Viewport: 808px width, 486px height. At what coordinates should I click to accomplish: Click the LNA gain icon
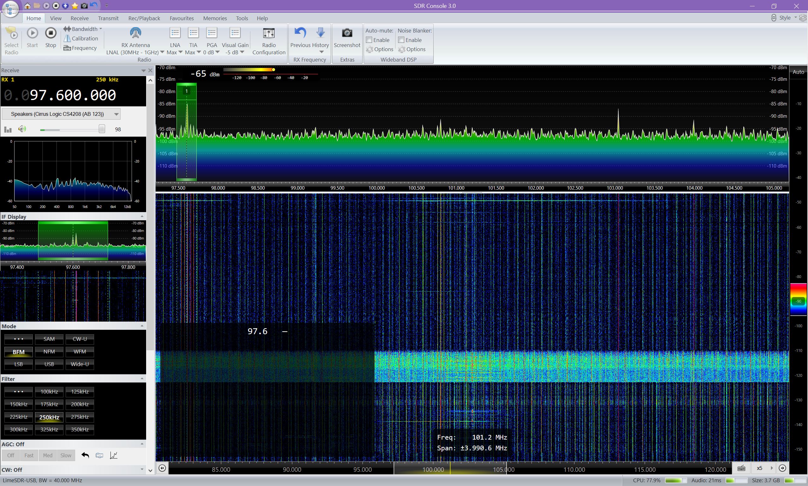[x=175, y=33]
